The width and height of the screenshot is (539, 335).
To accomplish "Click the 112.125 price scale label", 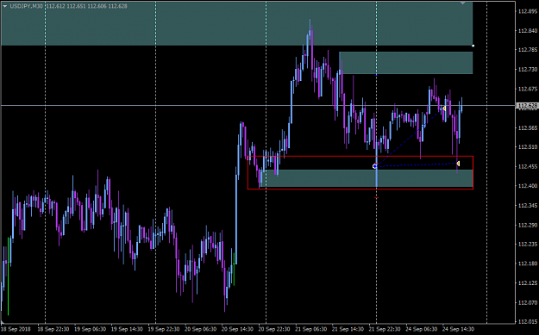I will [x=527, y=282].
